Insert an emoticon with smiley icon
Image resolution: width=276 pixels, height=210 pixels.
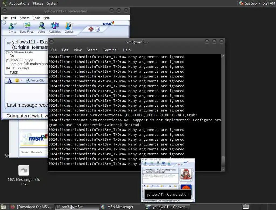(17, 80)
